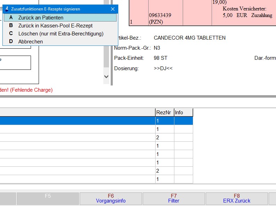Click "Abbrechen" in the dialog list
The image size is (276, 206).
click(x=31, y=42)
